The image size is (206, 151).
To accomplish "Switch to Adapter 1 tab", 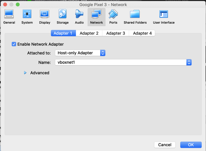I will coord(63,33).
